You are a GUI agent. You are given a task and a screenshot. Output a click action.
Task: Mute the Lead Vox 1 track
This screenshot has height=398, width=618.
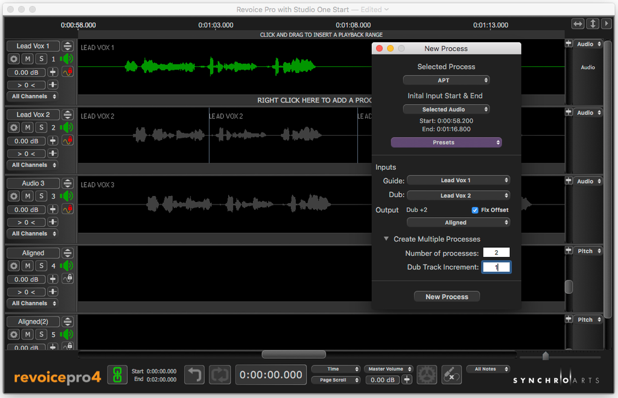coord(28,59)
